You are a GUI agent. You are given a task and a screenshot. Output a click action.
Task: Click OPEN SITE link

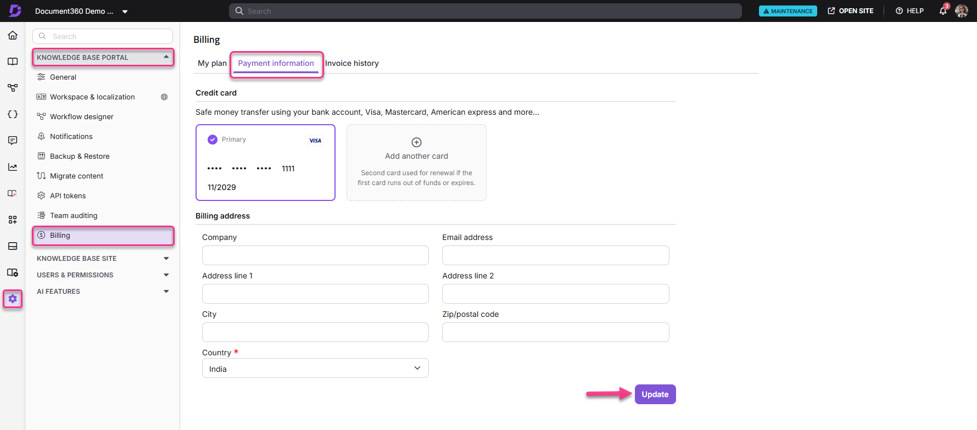point(851,11)
